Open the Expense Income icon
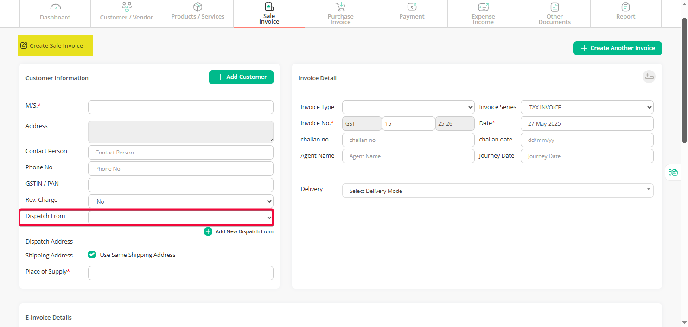688x327 pixels. [483, 6]
